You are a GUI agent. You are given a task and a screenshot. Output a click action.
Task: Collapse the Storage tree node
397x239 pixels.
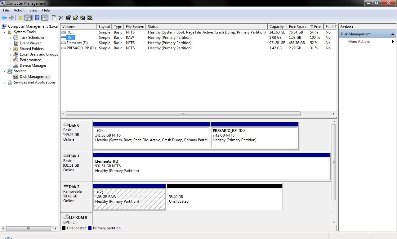[4, 71]
